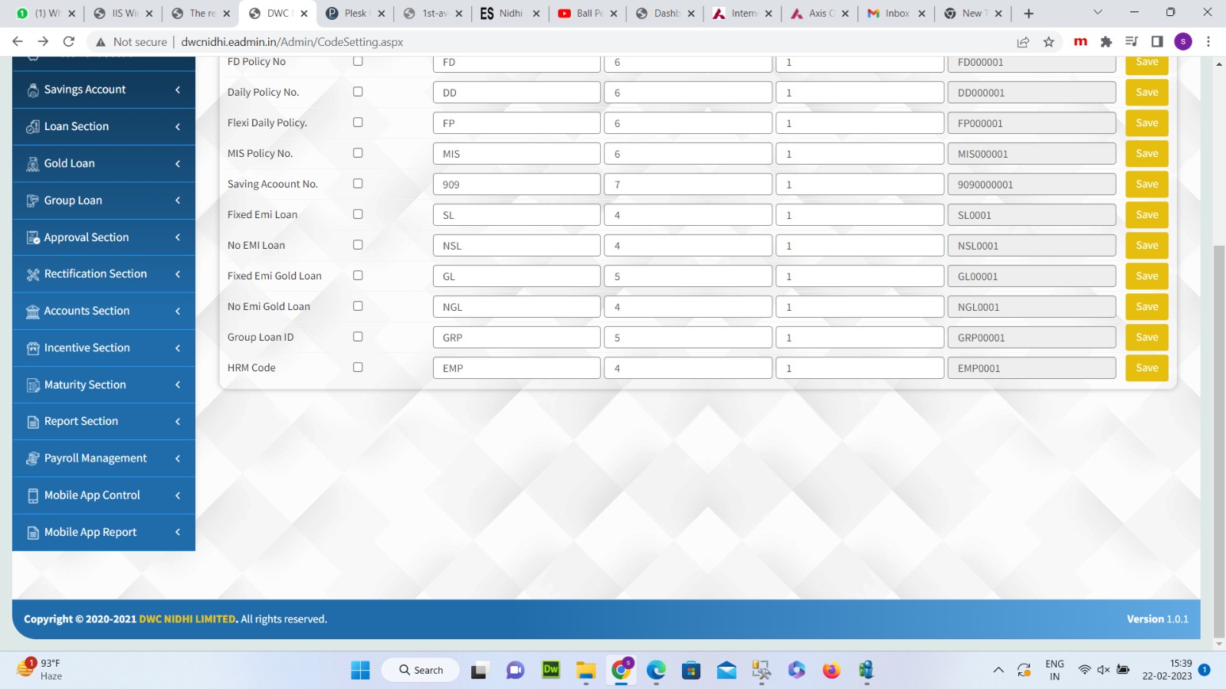Open Dreamweaver from the taskbar
Screen dimensions: 1226x689
[x=551, y=670]
